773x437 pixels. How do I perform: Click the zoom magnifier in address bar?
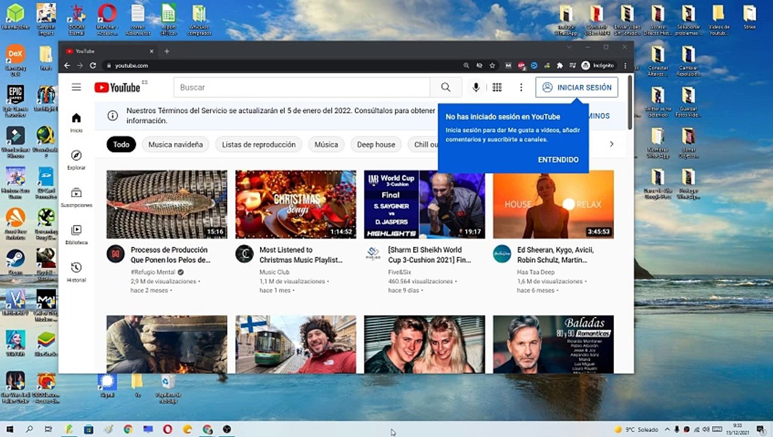(x=466, y=66)
